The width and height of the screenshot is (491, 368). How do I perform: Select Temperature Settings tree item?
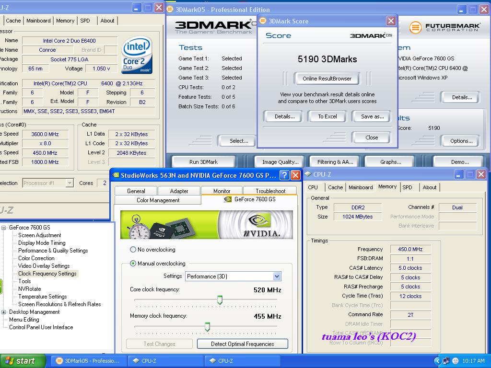43,296
